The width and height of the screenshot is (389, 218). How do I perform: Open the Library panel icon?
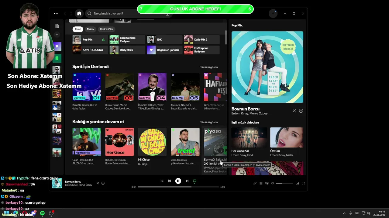[57, 26]
